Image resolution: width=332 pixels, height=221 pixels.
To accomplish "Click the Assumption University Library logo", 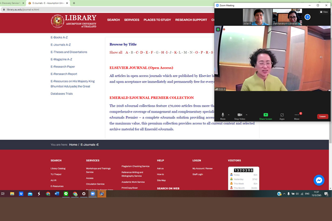I will tap(74, 21).
